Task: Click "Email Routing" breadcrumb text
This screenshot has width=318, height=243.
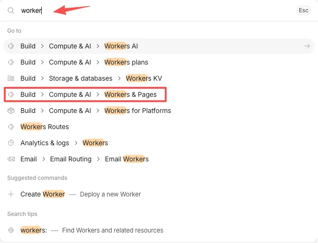Action: coord(71,159)
